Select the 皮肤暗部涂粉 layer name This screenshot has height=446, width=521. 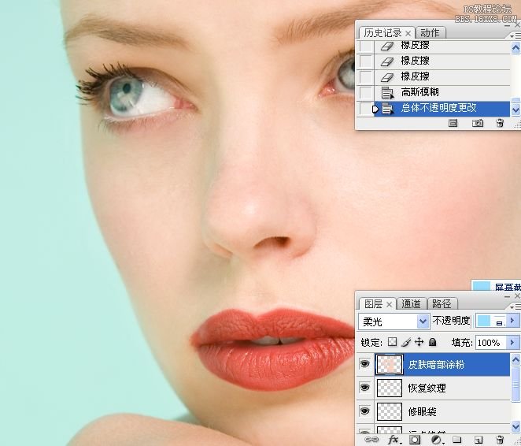pyautogui.click(x=436, y=365)
